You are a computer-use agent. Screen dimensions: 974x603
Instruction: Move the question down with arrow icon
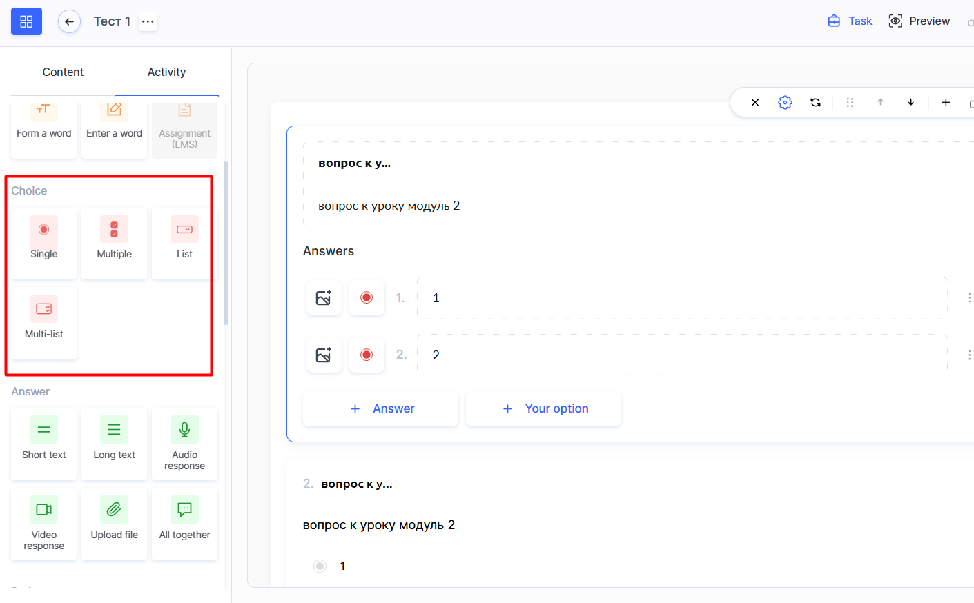click(x=910, y=102)
